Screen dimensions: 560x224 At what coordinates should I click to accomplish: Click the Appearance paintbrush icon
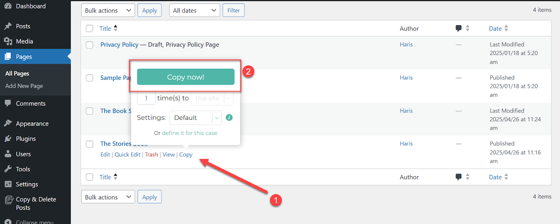click(x=8, y=123)
